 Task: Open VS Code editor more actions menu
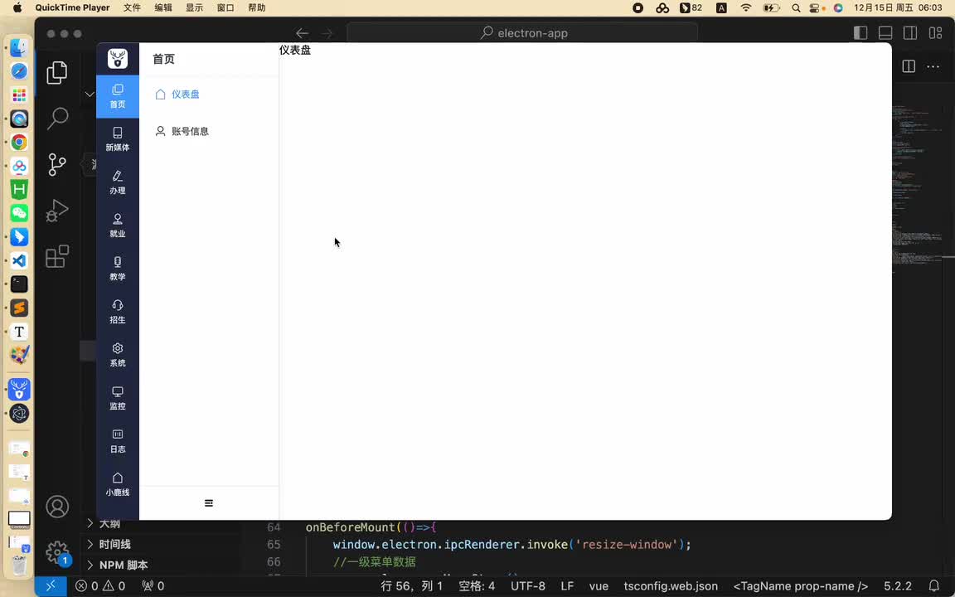point(933,66)
